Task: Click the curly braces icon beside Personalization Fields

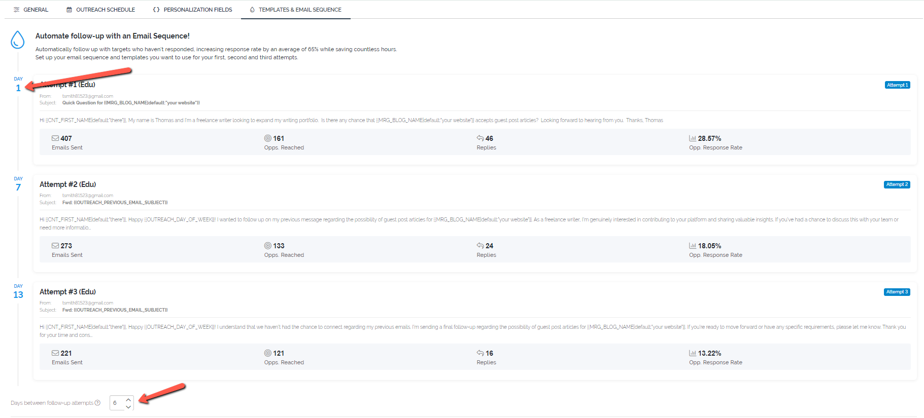Action: (x=156, y=10)
